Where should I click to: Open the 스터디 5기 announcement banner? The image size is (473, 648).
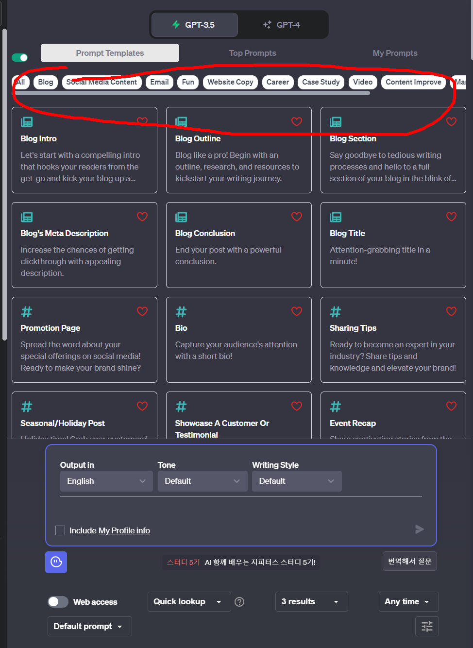coord(241,562)
